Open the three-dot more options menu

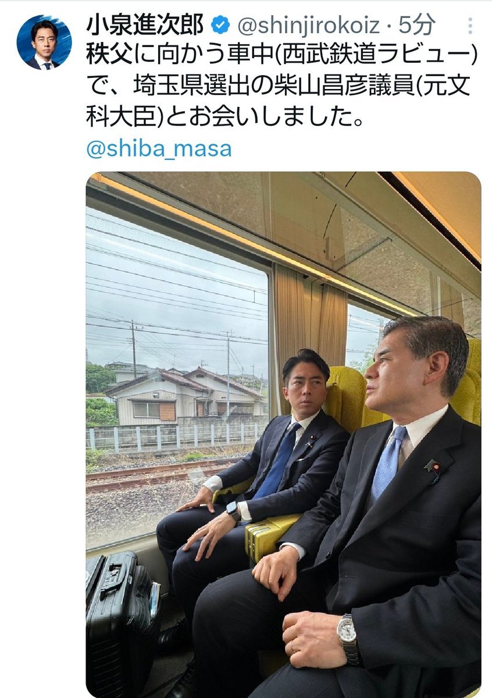pyautogui.click(x=470, y=26)
